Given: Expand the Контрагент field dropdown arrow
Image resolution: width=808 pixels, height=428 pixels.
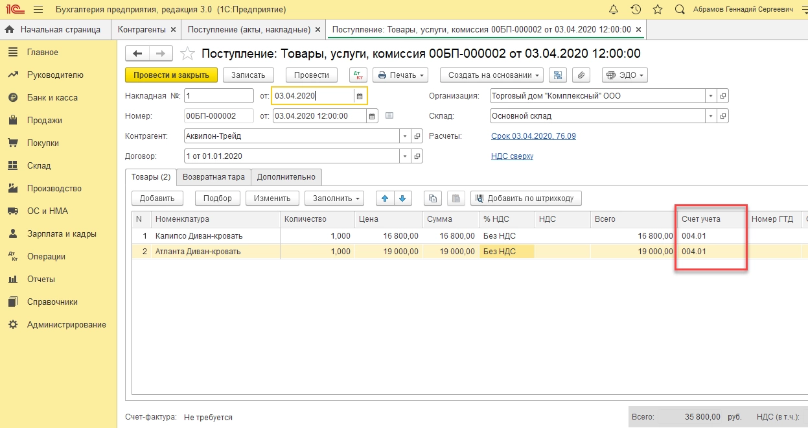Looking at the screenshot, I should coord(405,136).
